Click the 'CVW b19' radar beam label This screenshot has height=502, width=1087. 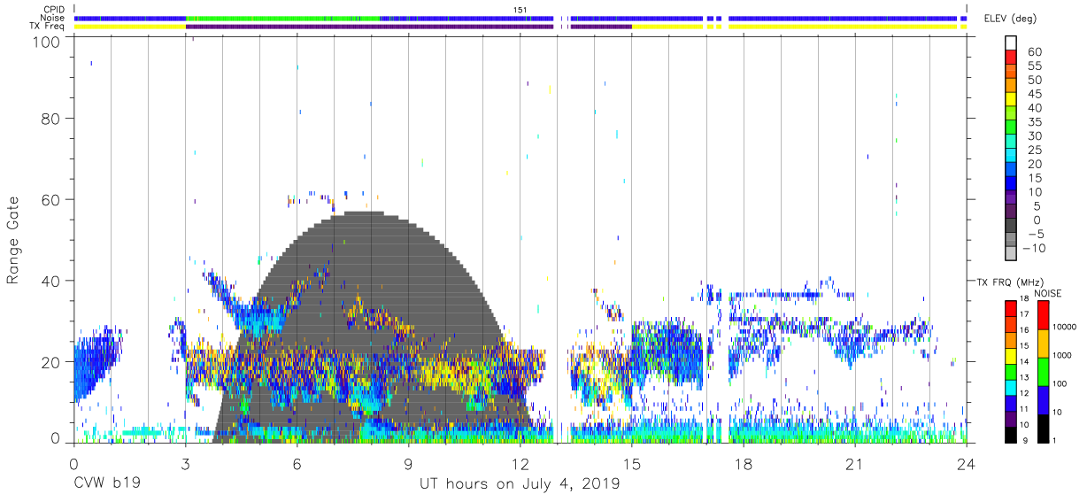point(106,484)
